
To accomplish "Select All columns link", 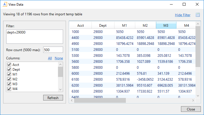I will [x=50, y=58].
